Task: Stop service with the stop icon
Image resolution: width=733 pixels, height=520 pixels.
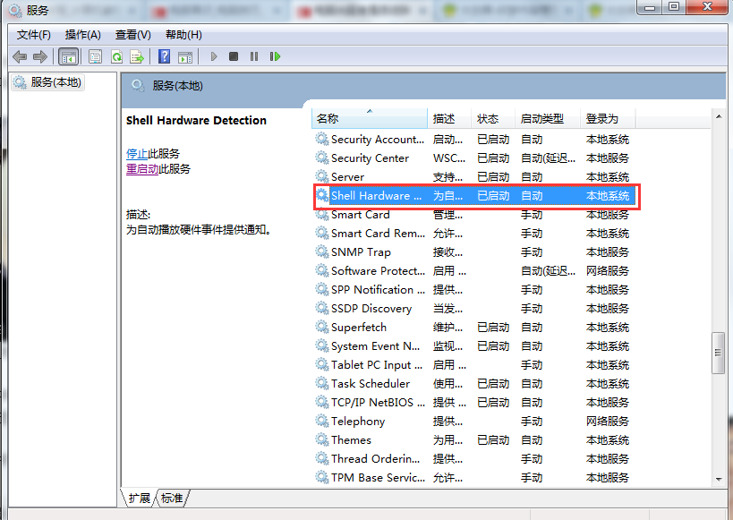Action: [x=234, y=56]
